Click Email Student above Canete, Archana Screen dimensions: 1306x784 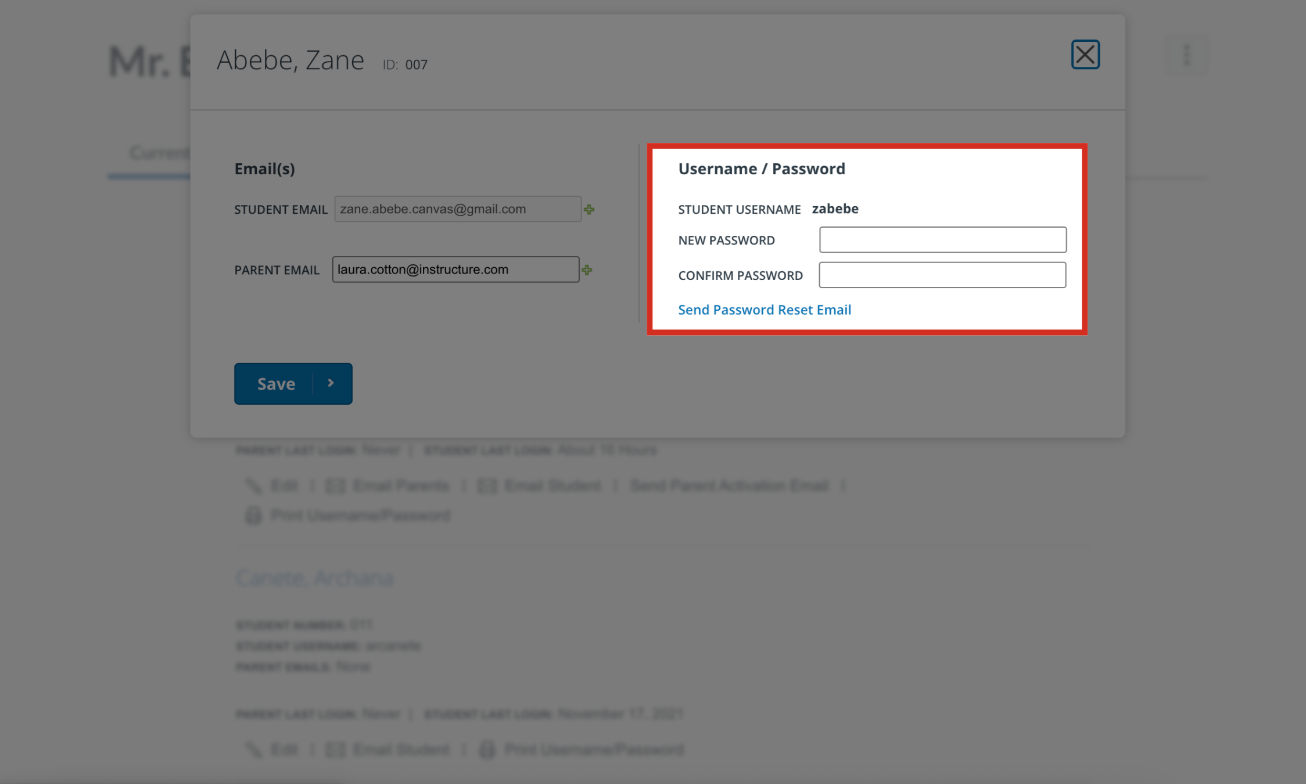(540, 485)
